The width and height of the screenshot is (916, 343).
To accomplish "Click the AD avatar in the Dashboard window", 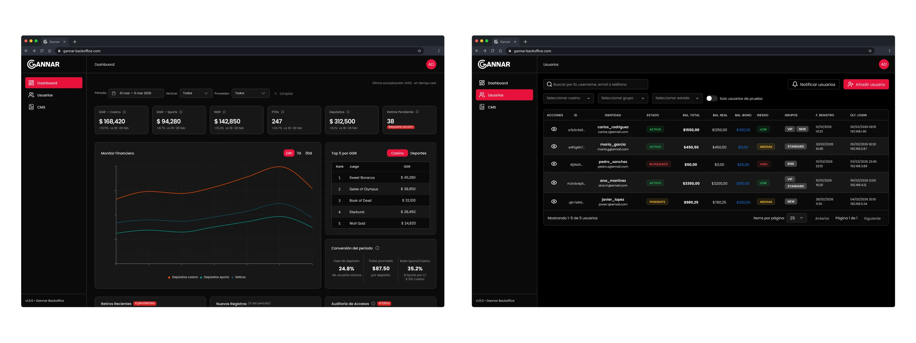I will click(431, 64).
